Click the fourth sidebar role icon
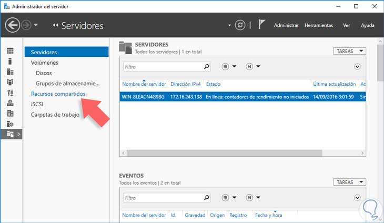This screenshot has height=223, width=384. (10, 82)
